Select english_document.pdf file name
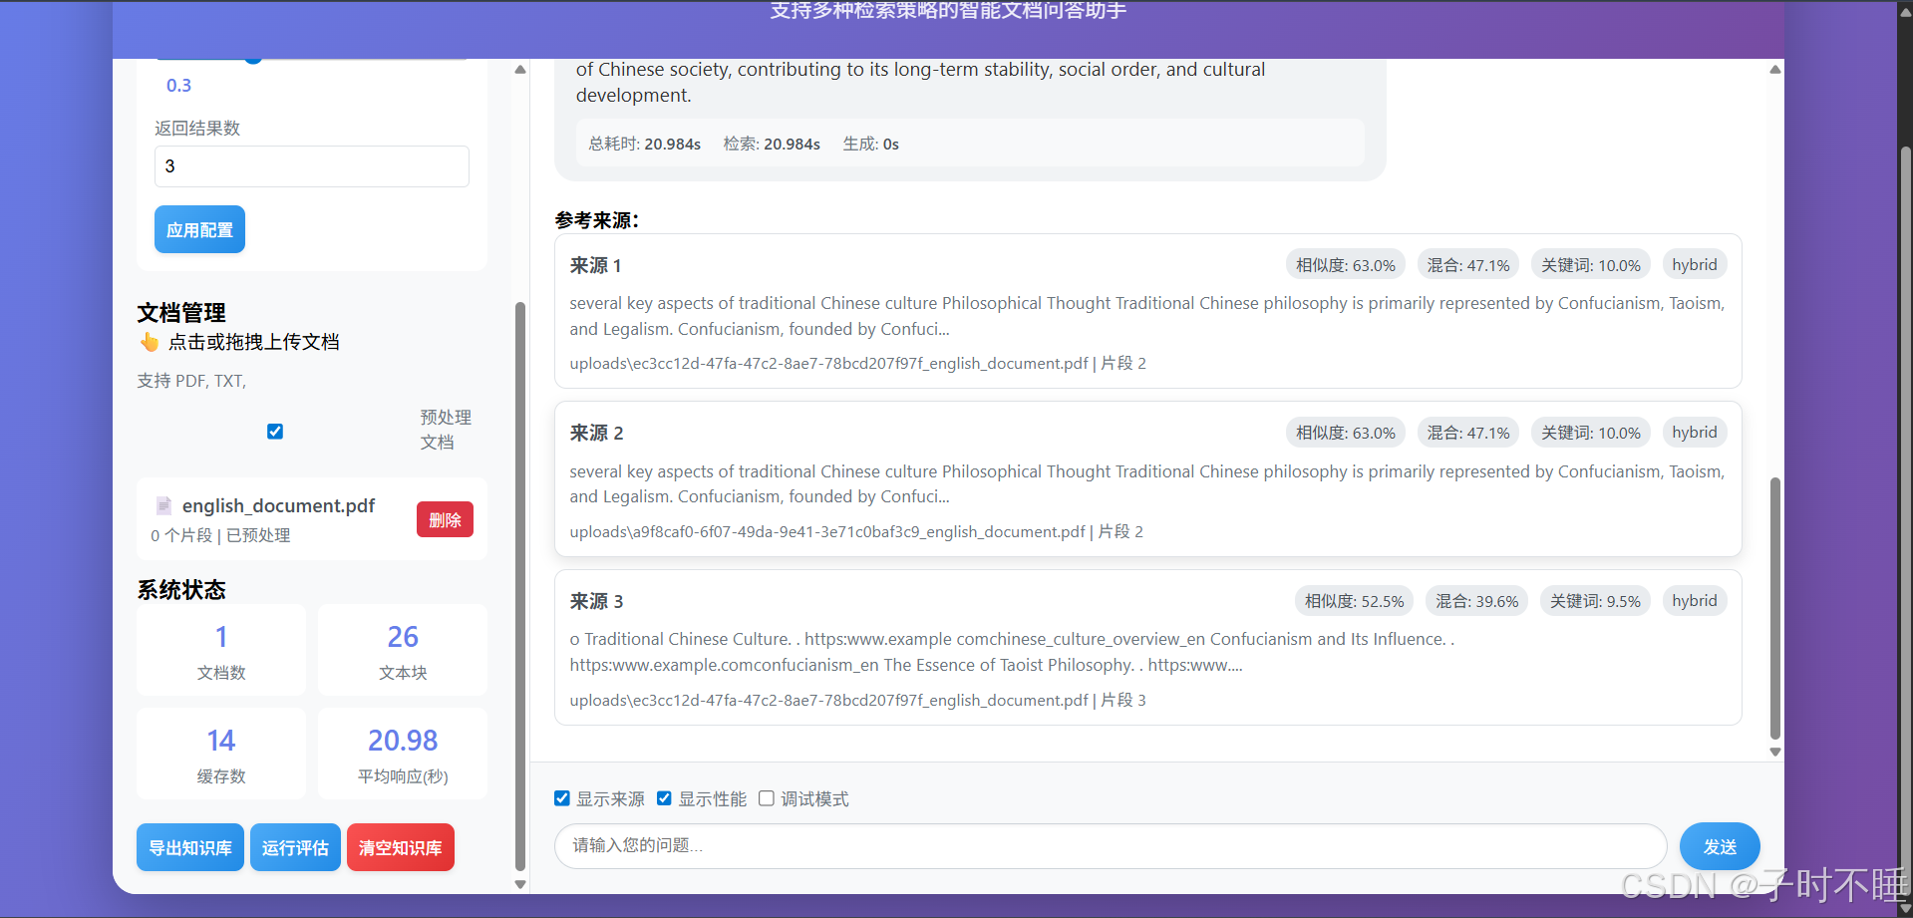Image resolution: width=1913 pixels, height=918 pixels. pyautogui.click(x=278, y=505)
